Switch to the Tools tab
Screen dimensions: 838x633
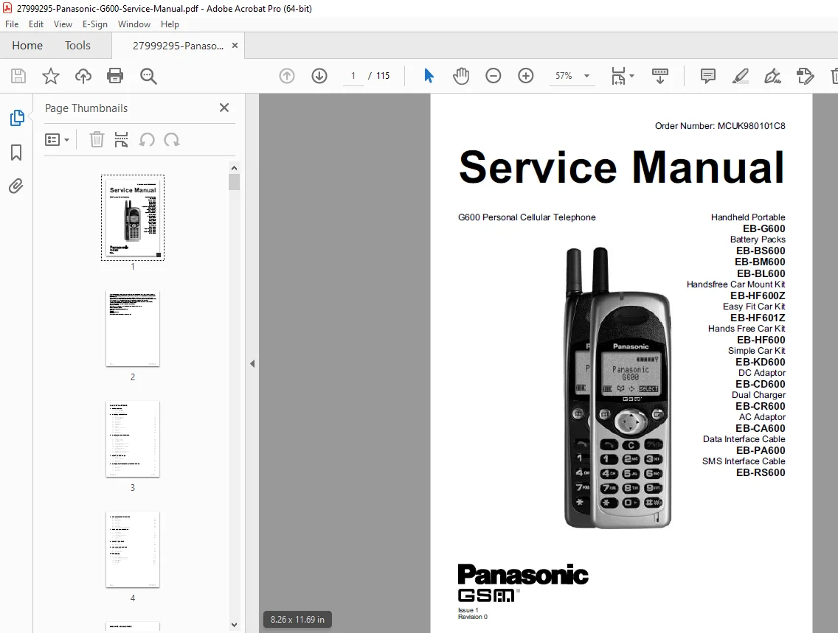[77, 46]
